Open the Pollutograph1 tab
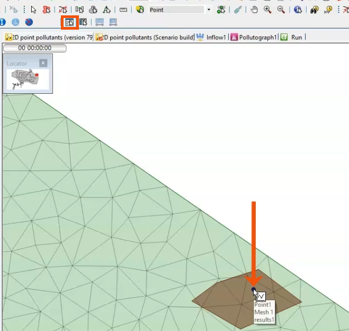Viewport: 349px width, 331px height. click(x=254, y=37)
